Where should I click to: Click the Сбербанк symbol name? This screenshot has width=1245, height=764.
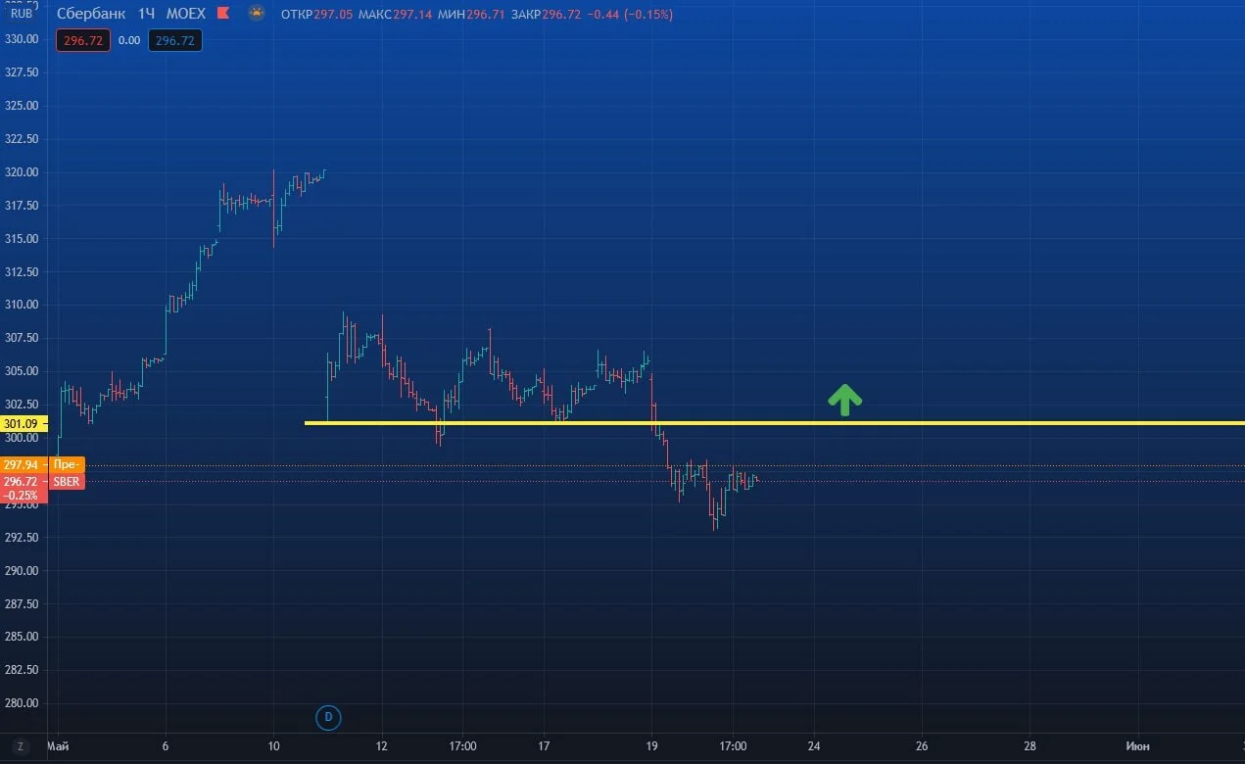coord(91,14)
